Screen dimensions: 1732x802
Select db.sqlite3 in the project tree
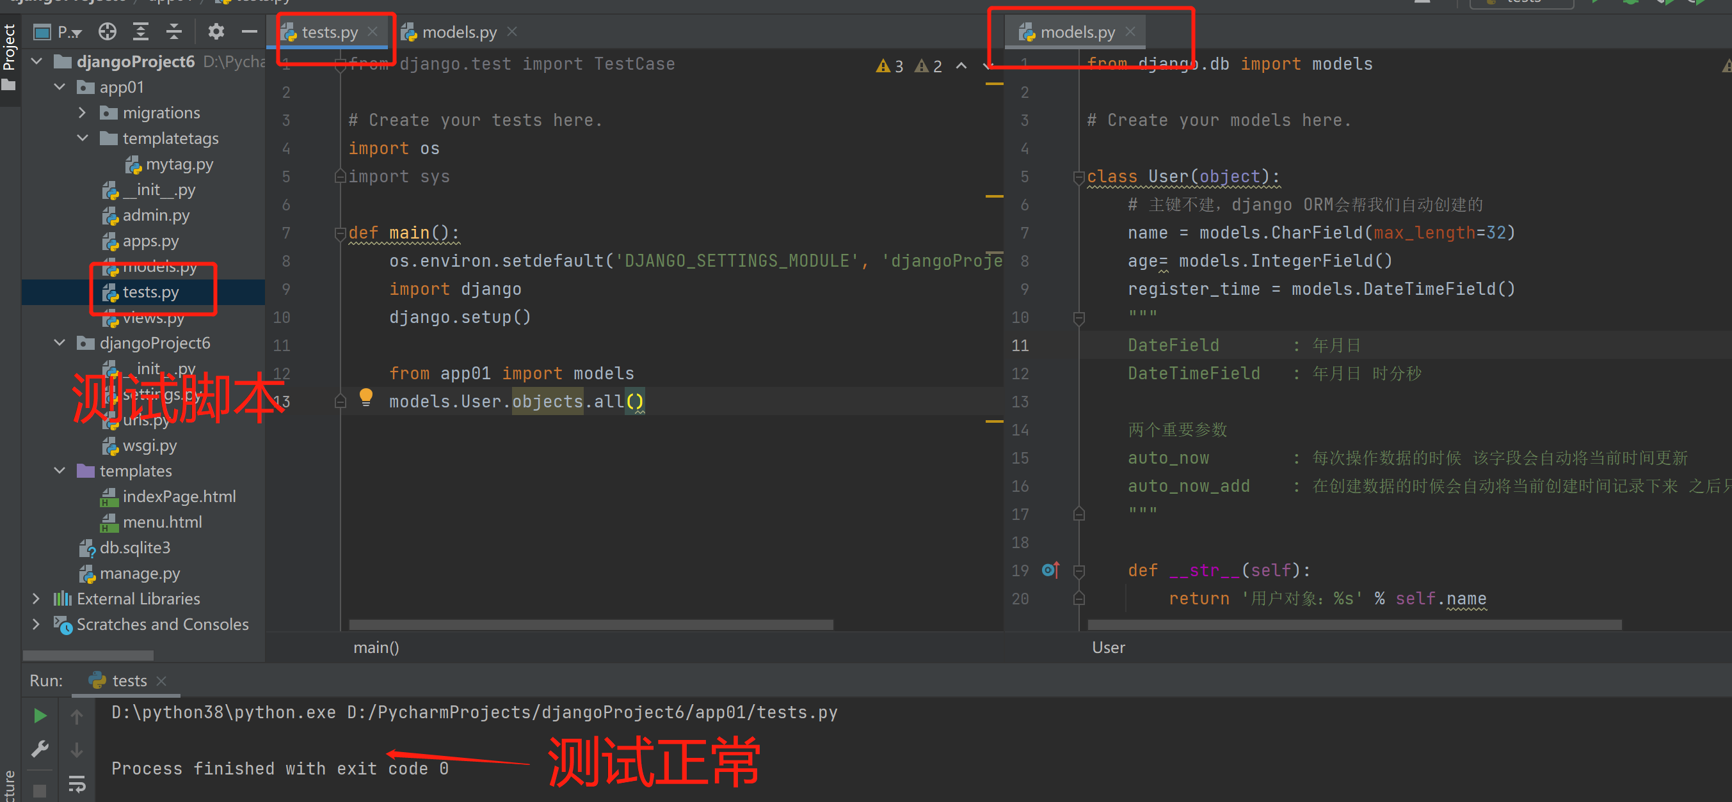(124, 547)
